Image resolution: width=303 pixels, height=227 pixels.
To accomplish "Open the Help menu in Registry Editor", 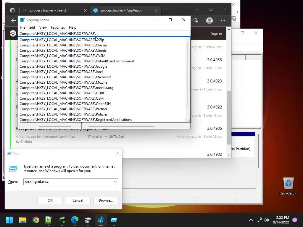I will click(73, 27).
